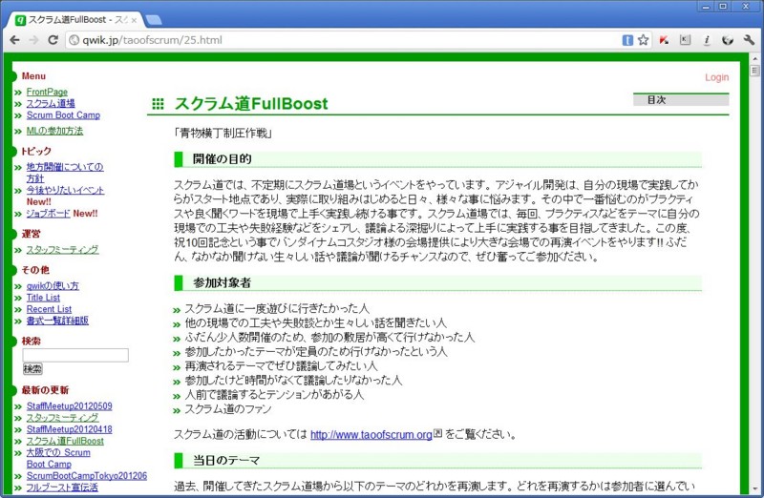Screen dimensions: 764x498
Task: Open the Title List link
Action: tap(43, 298)
